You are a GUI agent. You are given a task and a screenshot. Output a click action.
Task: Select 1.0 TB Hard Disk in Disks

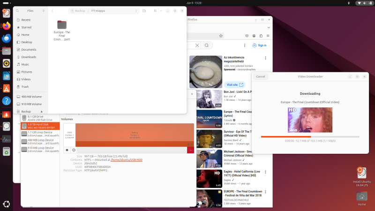click(40, 126)
